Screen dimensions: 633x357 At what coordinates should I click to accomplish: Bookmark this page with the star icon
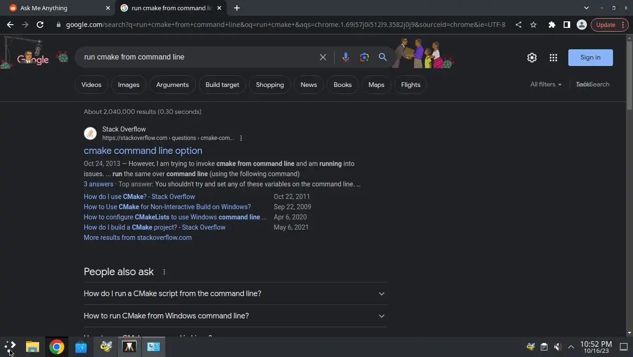(533, 25)
